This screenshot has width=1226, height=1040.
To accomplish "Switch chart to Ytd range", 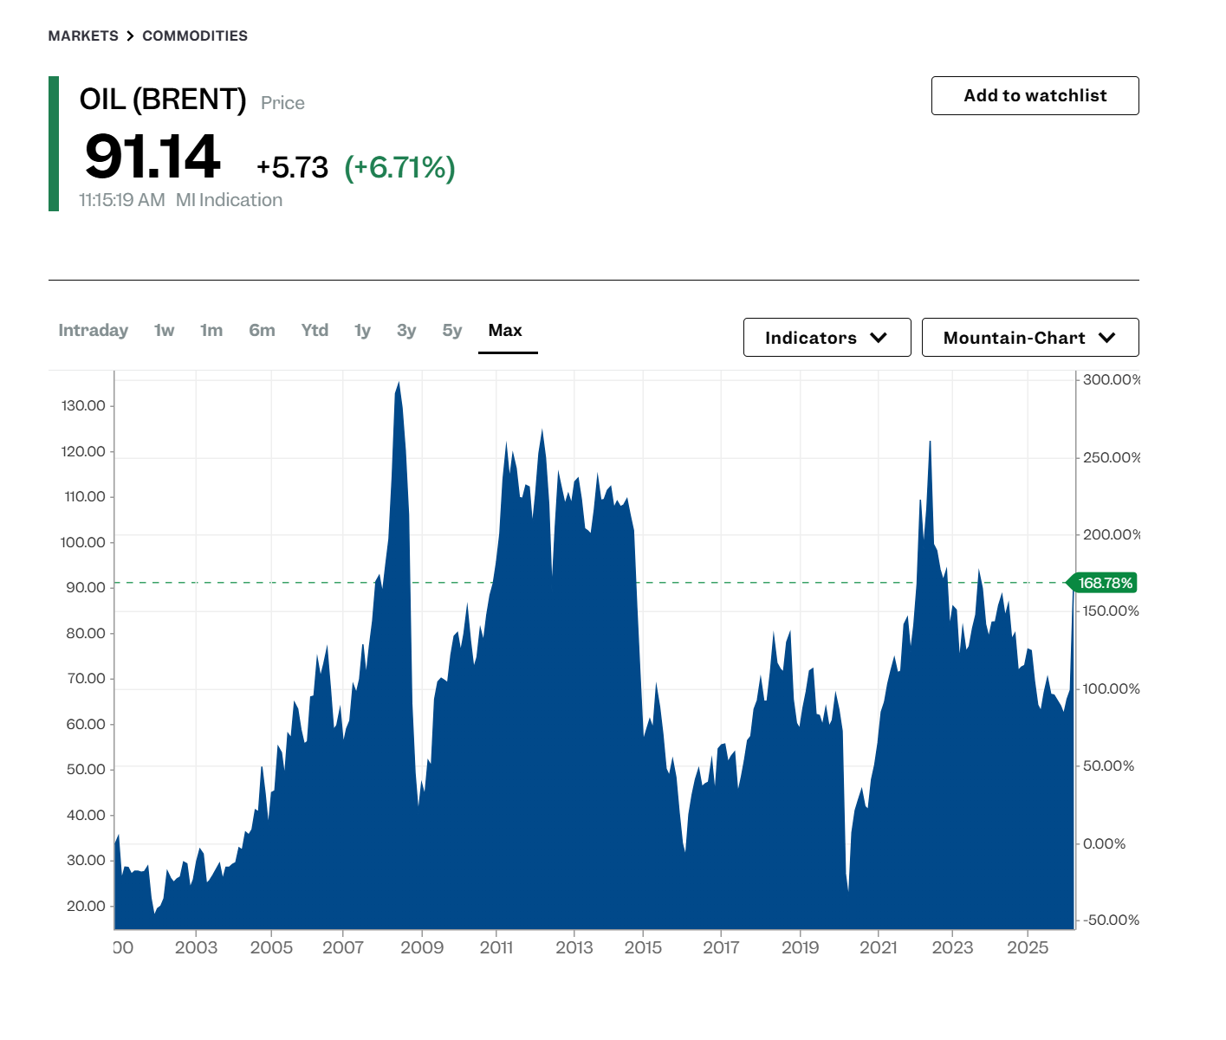I will click(315, 330).
